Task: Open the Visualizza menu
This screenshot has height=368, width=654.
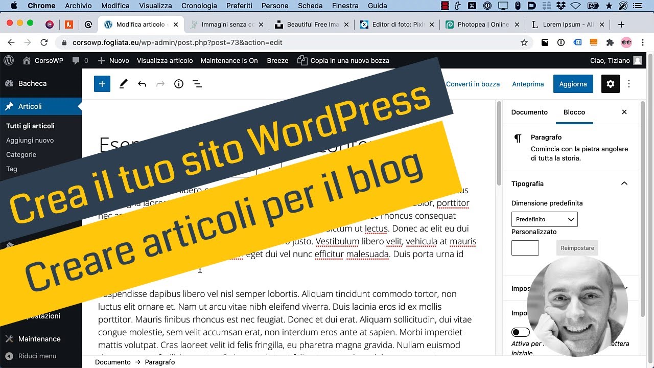Action: (156, 6)
